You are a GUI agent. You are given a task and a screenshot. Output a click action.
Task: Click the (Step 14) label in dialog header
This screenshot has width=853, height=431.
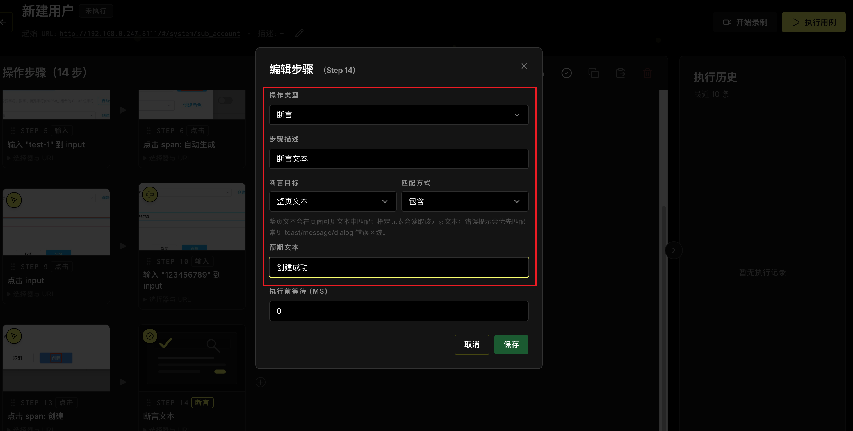click(339, 70)
